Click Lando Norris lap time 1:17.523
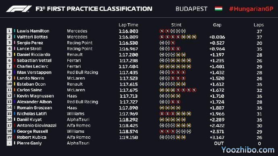The width and height of the screenshot is (278, 156). 129,78
